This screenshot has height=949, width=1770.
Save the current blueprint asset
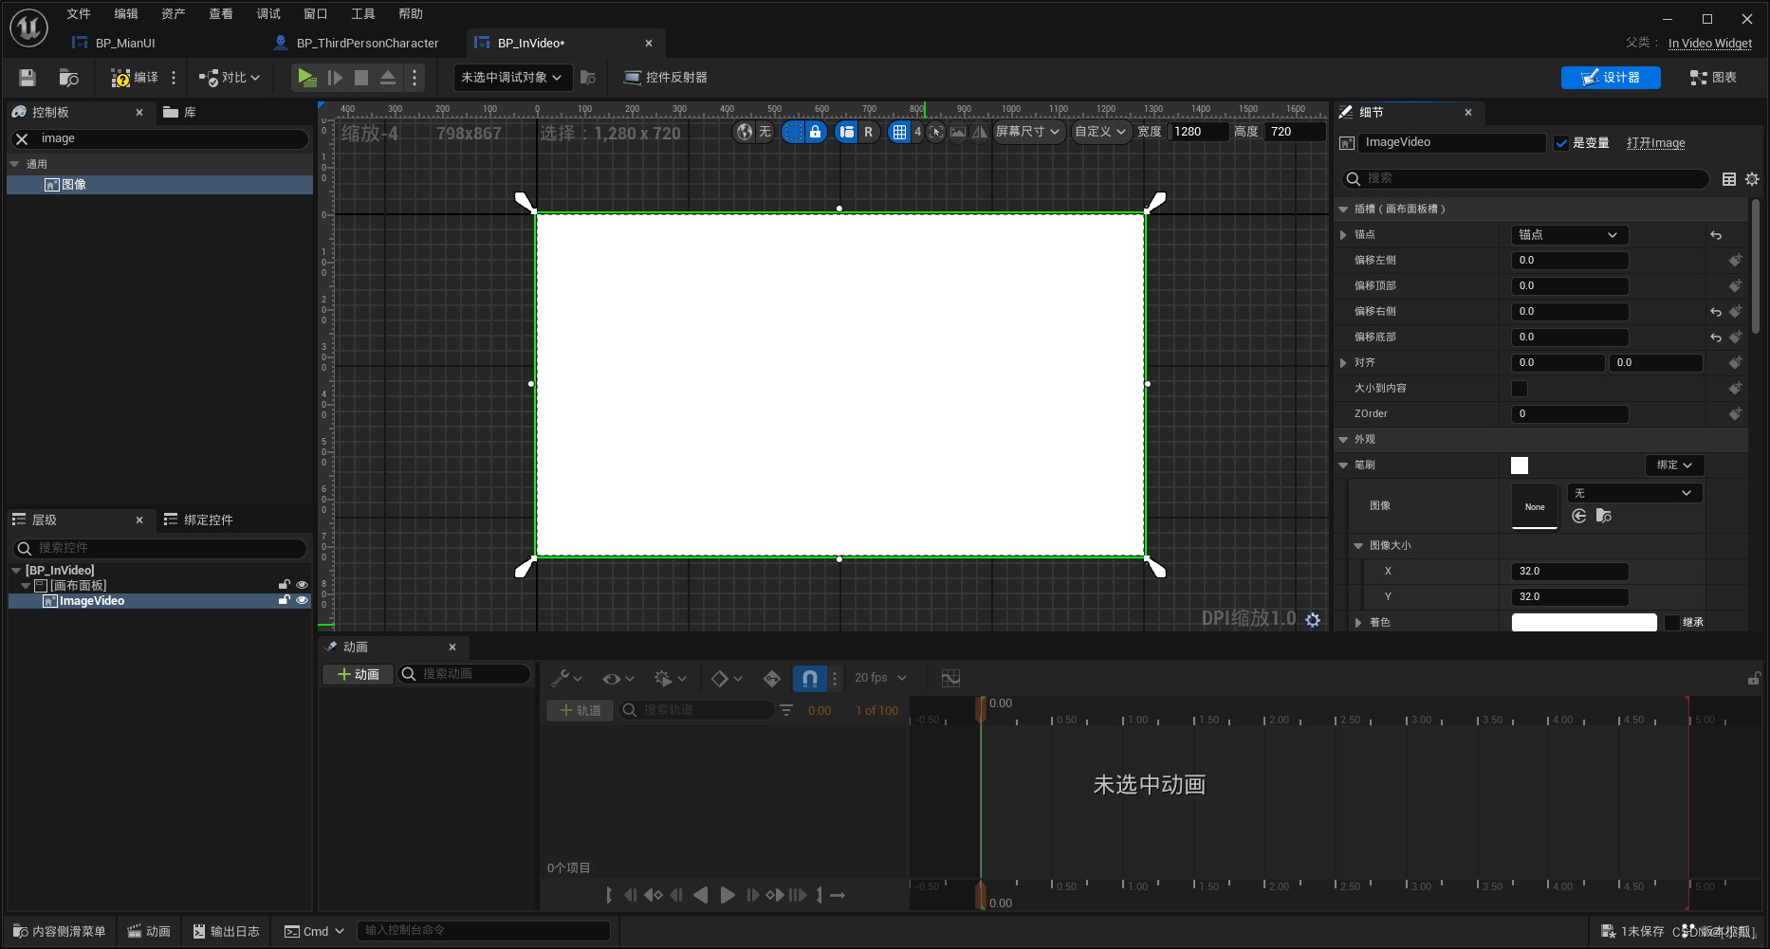pos(28,78)
